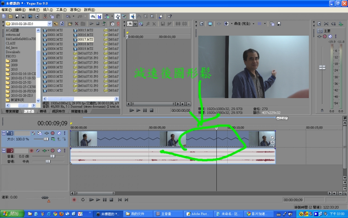348x218 pixels.
Task: Click the 音量 volume slider on track 2
Action: [52, 156]
